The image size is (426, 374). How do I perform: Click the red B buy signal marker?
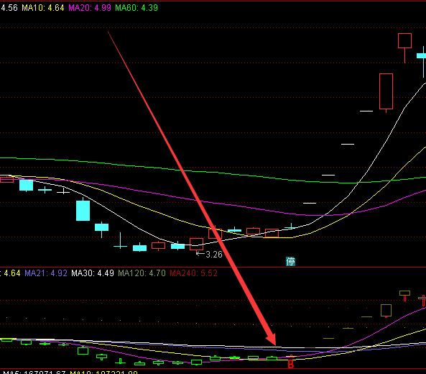[x=290, y=364]
